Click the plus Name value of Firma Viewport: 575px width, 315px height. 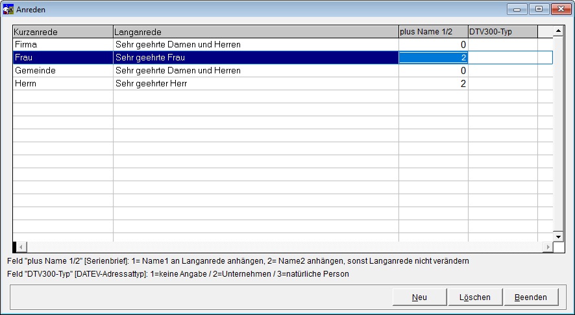[x=434, y=44]
